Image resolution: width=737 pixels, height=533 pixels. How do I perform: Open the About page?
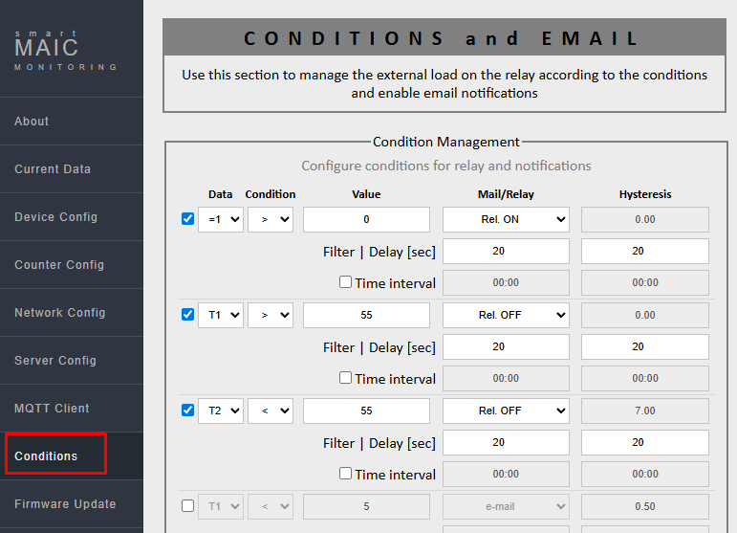coord(32,122)
